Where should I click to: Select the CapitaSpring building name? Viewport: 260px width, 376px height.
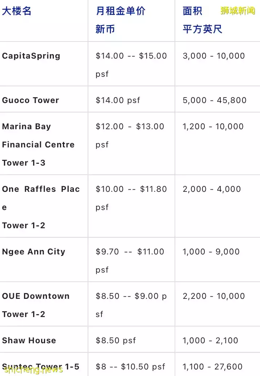[31, 56]
